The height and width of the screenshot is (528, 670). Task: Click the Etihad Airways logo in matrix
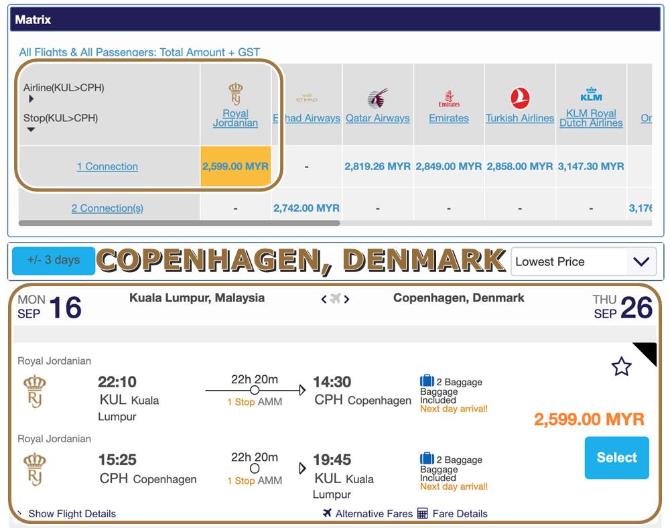point(306,98)
